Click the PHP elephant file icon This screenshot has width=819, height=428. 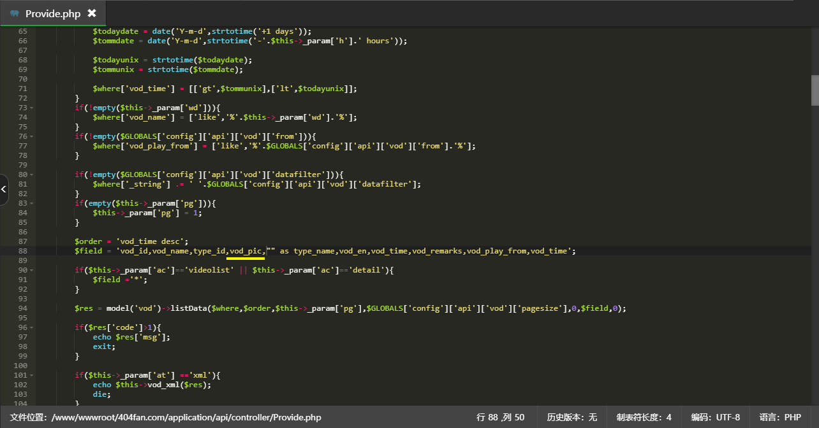tap(15, 13)
